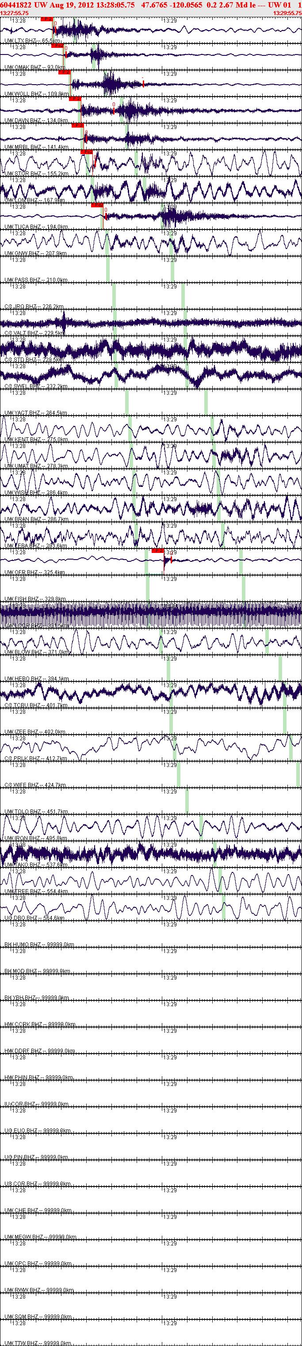Select station label UW GNW BHZ 207.9km
Image resolution: width=302 pixels, height=1346 pixels.
(35, 253)
